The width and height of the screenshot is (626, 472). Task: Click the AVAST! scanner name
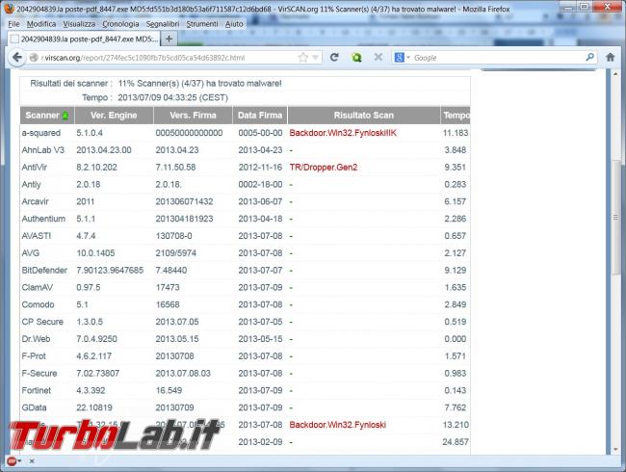tap(37, 236)
